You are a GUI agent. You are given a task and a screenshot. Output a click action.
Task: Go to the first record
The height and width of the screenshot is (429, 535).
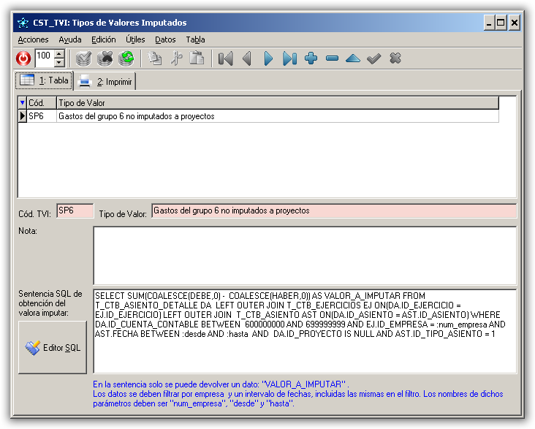[225, 58]
